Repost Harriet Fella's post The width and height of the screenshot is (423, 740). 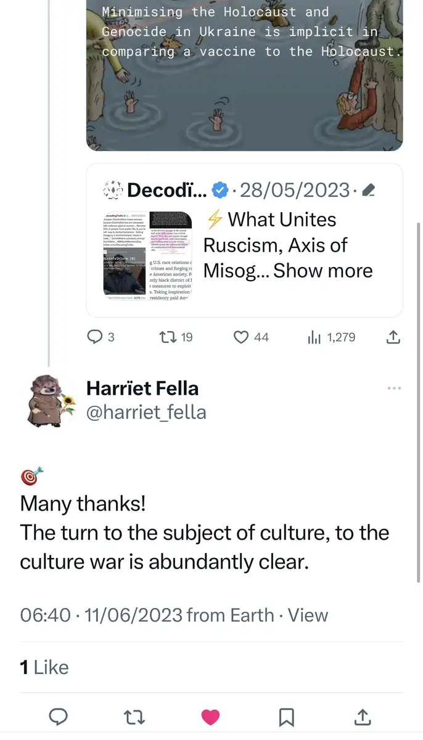pos(134,717)
